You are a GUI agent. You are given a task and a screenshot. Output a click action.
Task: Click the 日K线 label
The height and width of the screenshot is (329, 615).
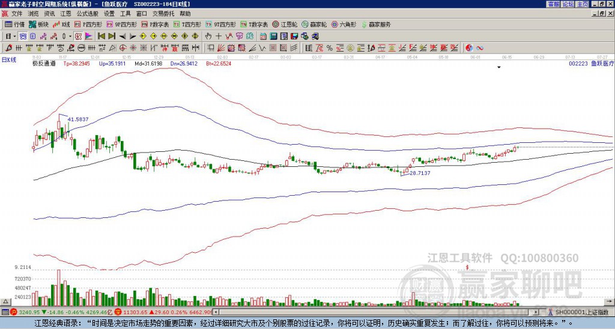9,59
